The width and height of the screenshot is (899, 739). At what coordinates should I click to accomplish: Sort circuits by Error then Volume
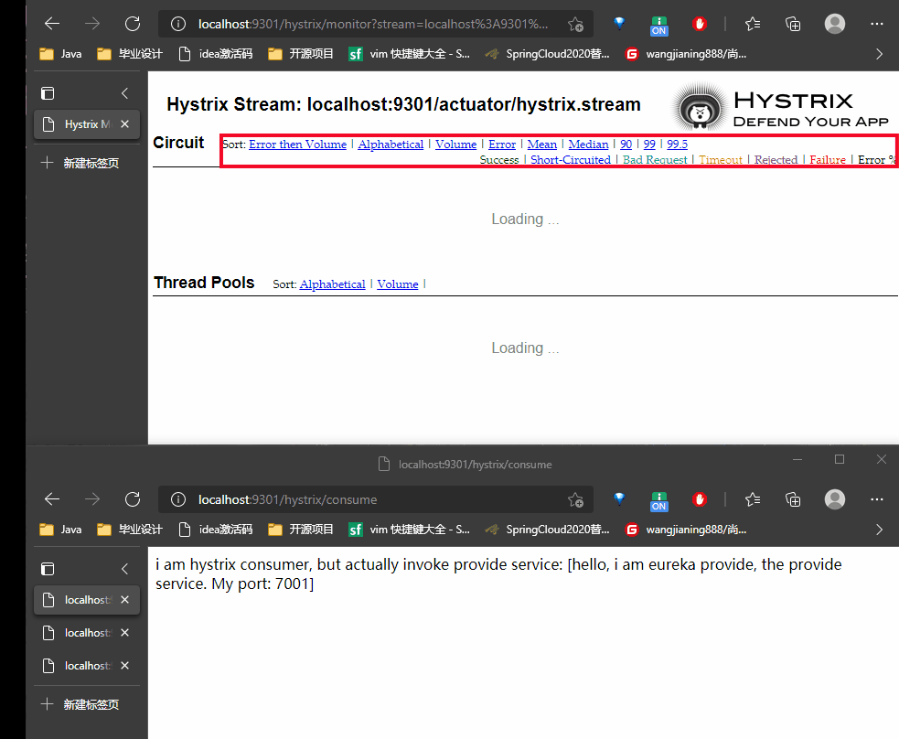(x=297, y=145)
